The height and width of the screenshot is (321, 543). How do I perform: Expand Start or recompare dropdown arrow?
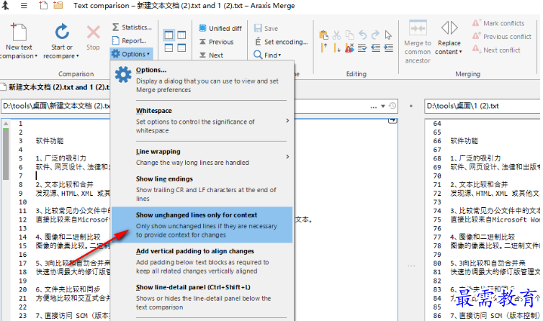point(77,56)
